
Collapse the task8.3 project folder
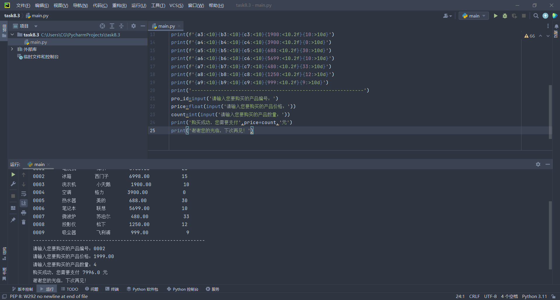coord(12,34)
